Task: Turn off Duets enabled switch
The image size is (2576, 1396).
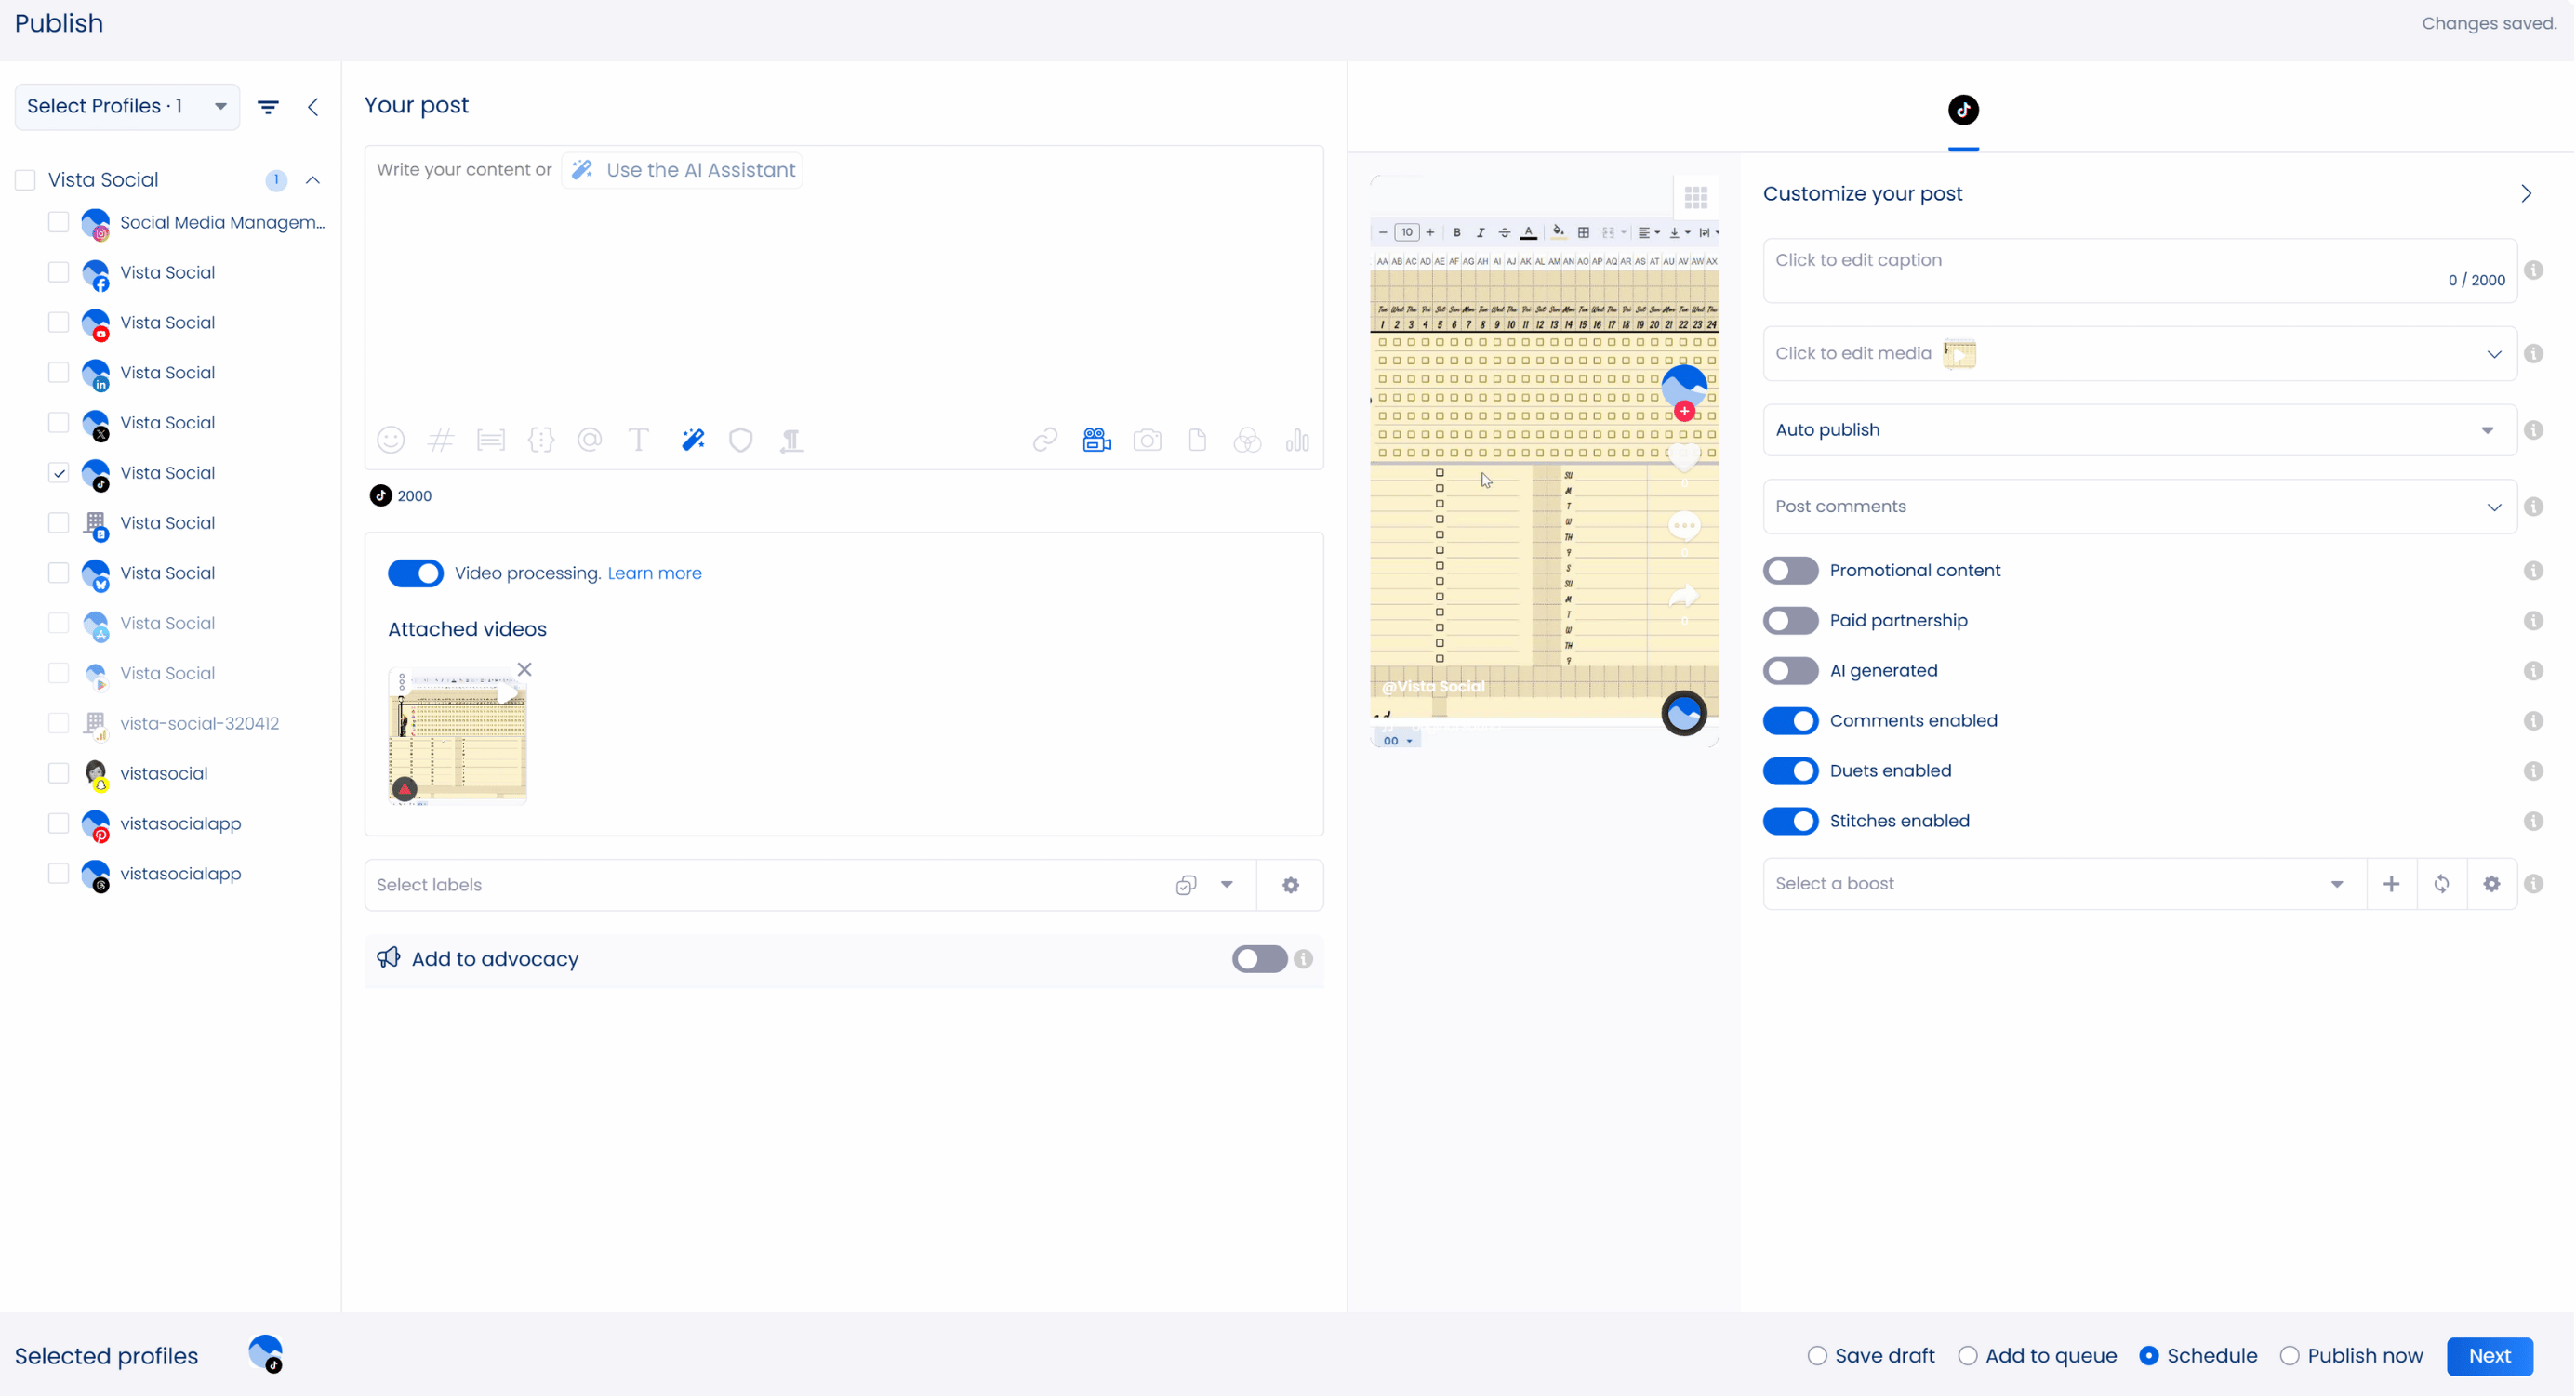Action: [1790, 770]
